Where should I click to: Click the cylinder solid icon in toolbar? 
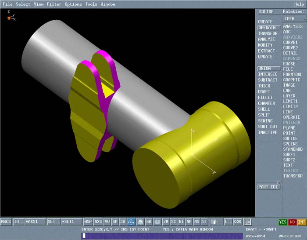(x=213, y=222)
